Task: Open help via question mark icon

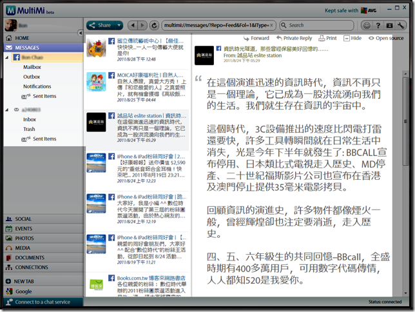Action: tap(378, 26)
